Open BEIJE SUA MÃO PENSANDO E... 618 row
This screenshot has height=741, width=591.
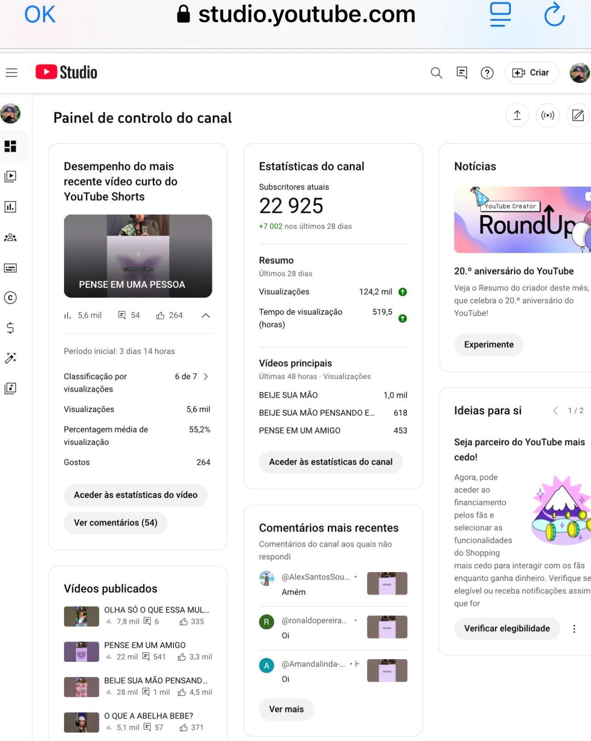[333, 413]
